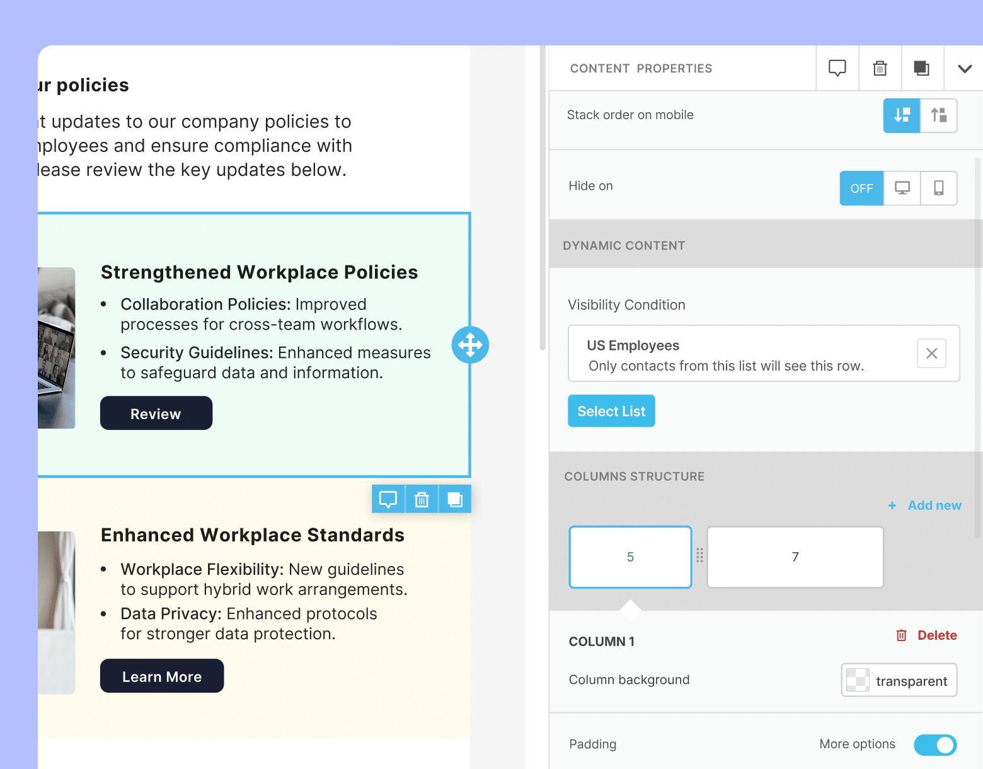Click the move handle on the selected row

470,345
